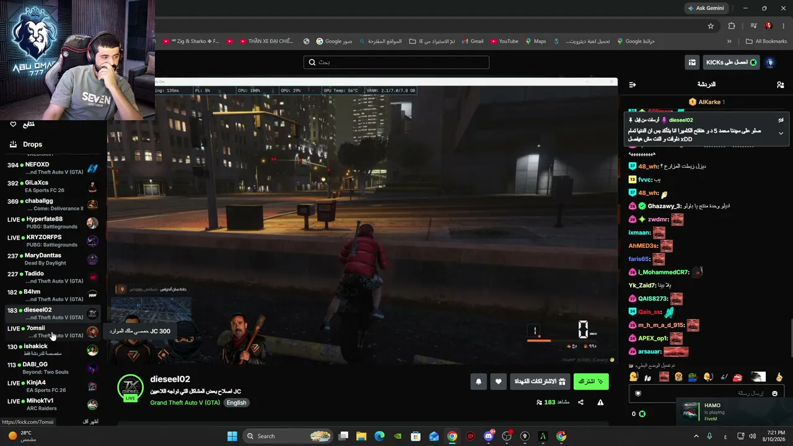Image resolution: width=793 pixels, height=446 pixels.
Task: Report the stream using the warning icon
Action: point(600,403)
